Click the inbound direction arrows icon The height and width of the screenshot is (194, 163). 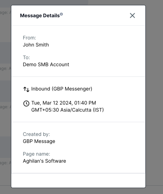(x=26, y=89)
